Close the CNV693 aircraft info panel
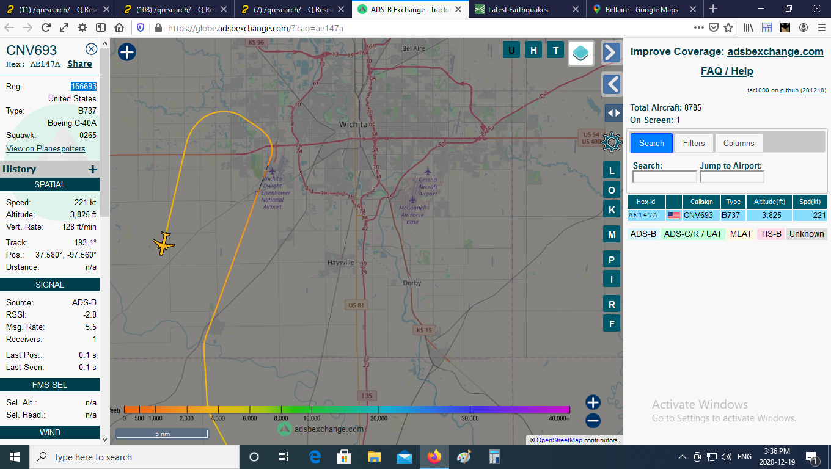The height and width of the screenshot is (469, 831). point(91,49)
